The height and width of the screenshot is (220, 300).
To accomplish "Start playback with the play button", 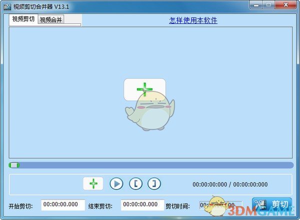I will click(116, 184).
